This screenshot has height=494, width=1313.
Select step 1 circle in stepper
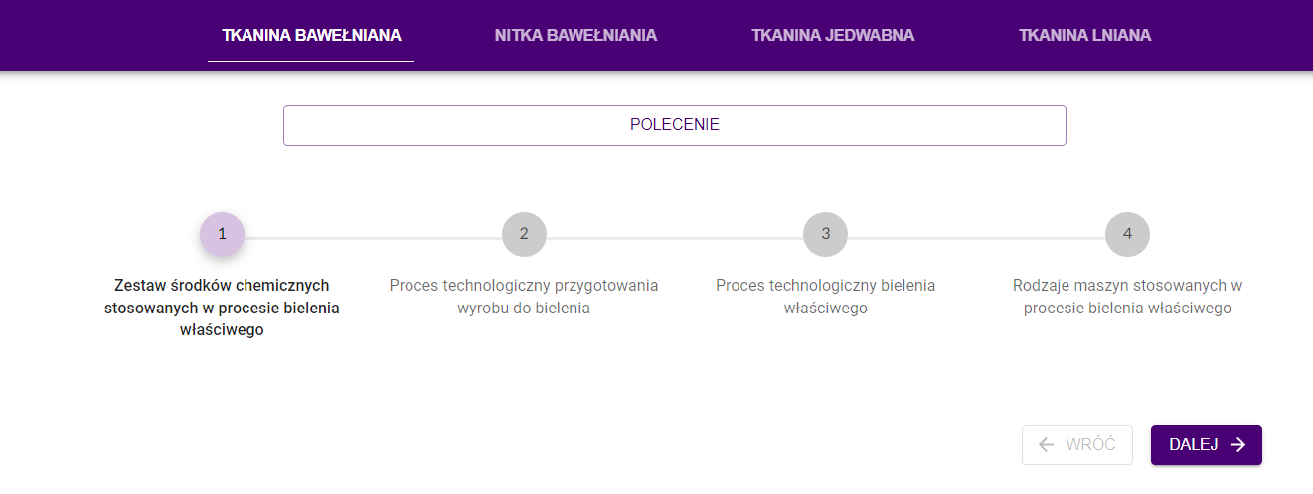[222, 234]
